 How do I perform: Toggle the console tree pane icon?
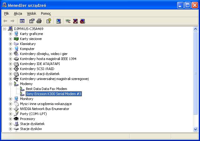[x=22, y=21]
